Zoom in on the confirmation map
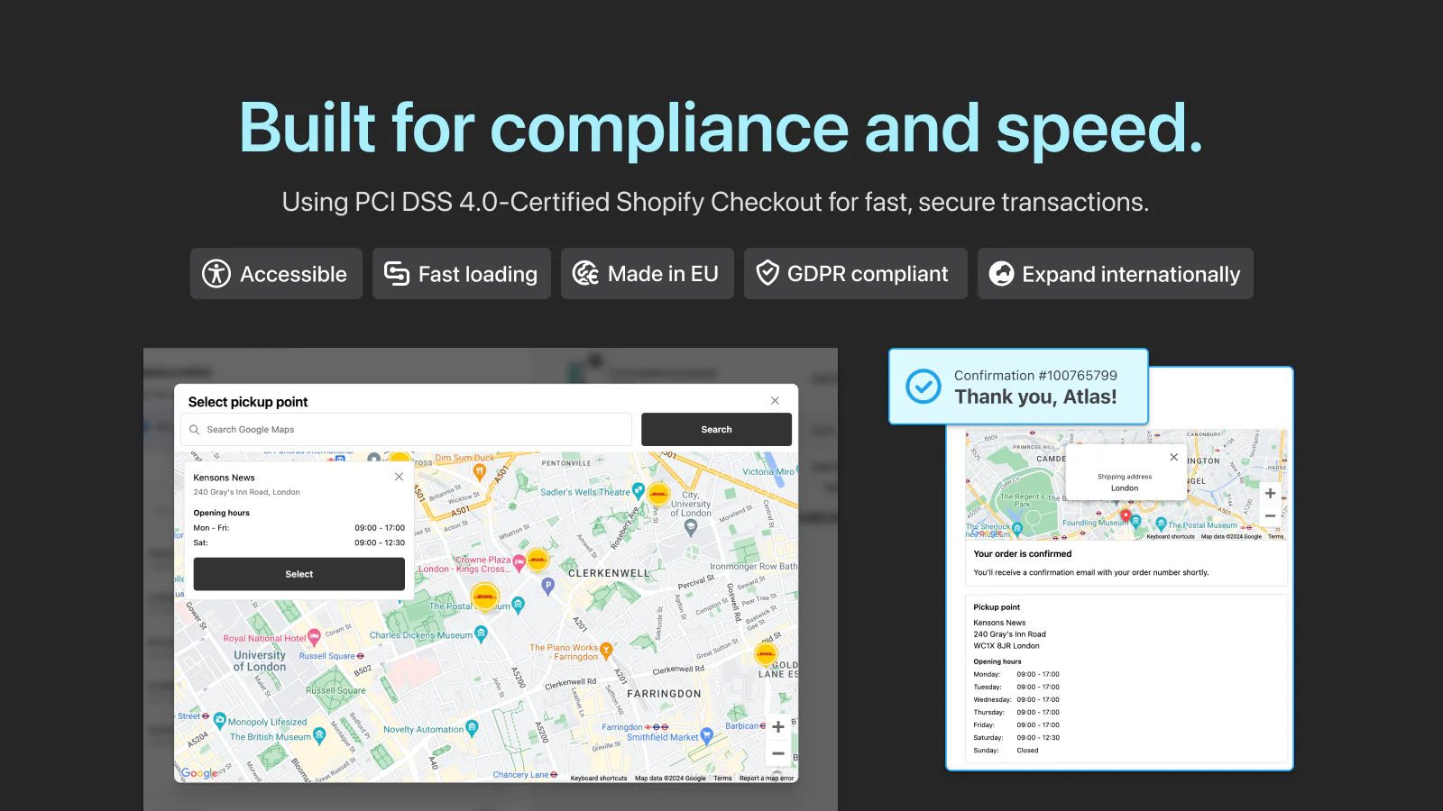Viewport: 1443px width, 811px height. [x=1270, y=493]
